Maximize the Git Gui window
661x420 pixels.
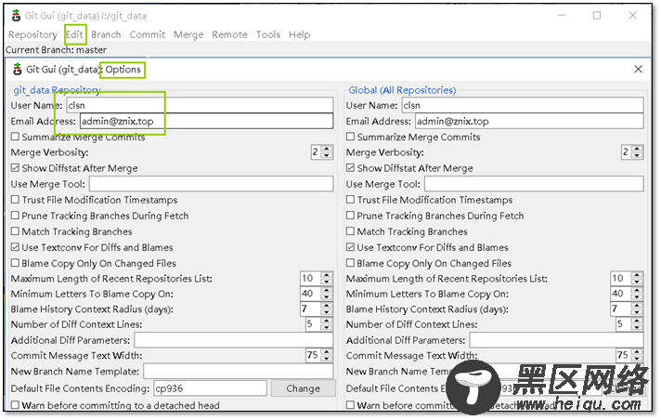pos(597,16)
